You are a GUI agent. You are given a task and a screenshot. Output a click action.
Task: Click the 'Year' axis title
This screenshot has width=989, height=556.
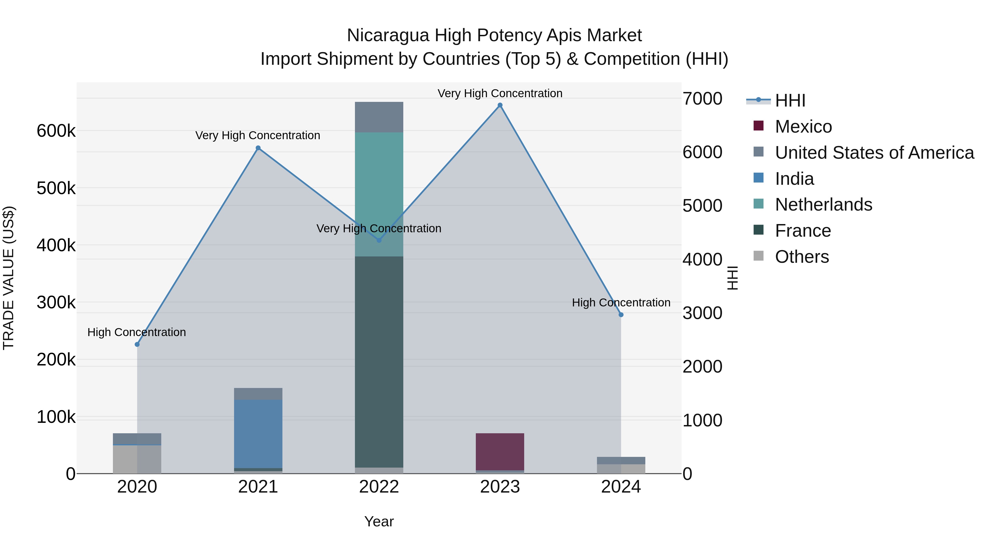tap(379, 521)
